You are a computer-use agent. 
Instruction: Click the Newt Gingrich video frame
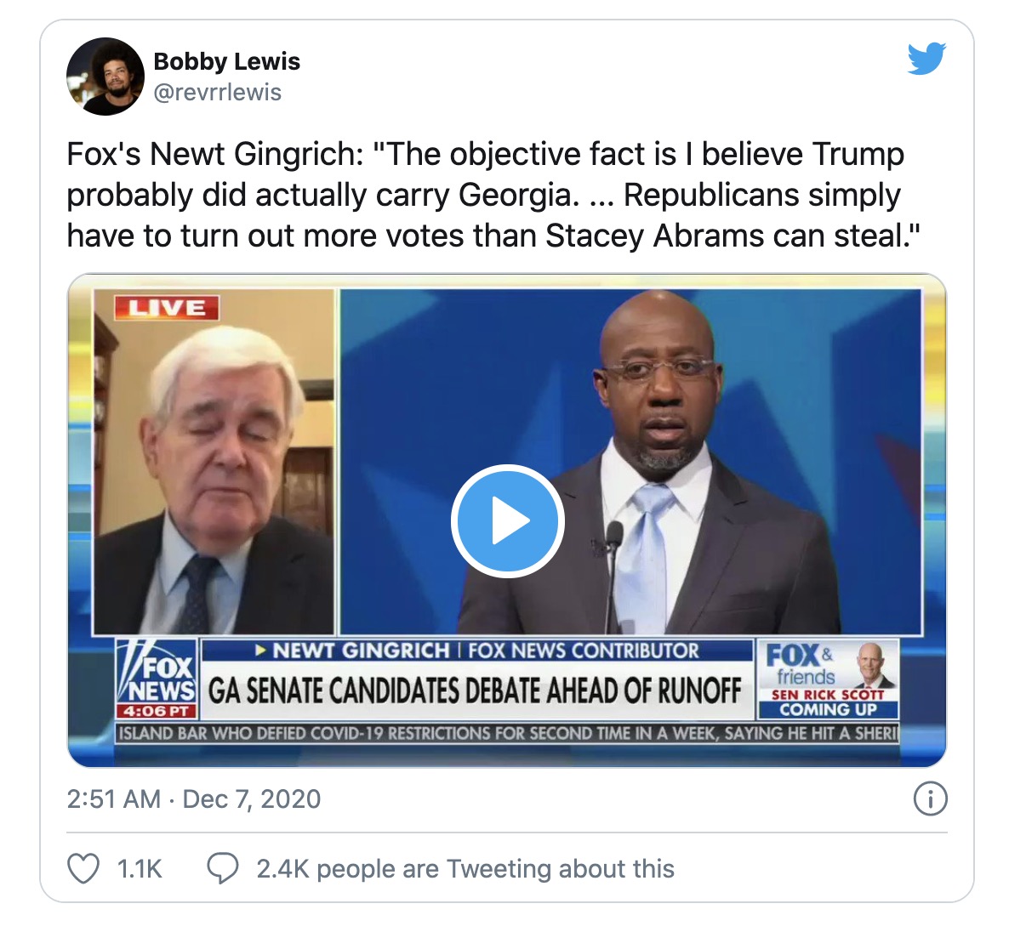[x=214, y=461]
